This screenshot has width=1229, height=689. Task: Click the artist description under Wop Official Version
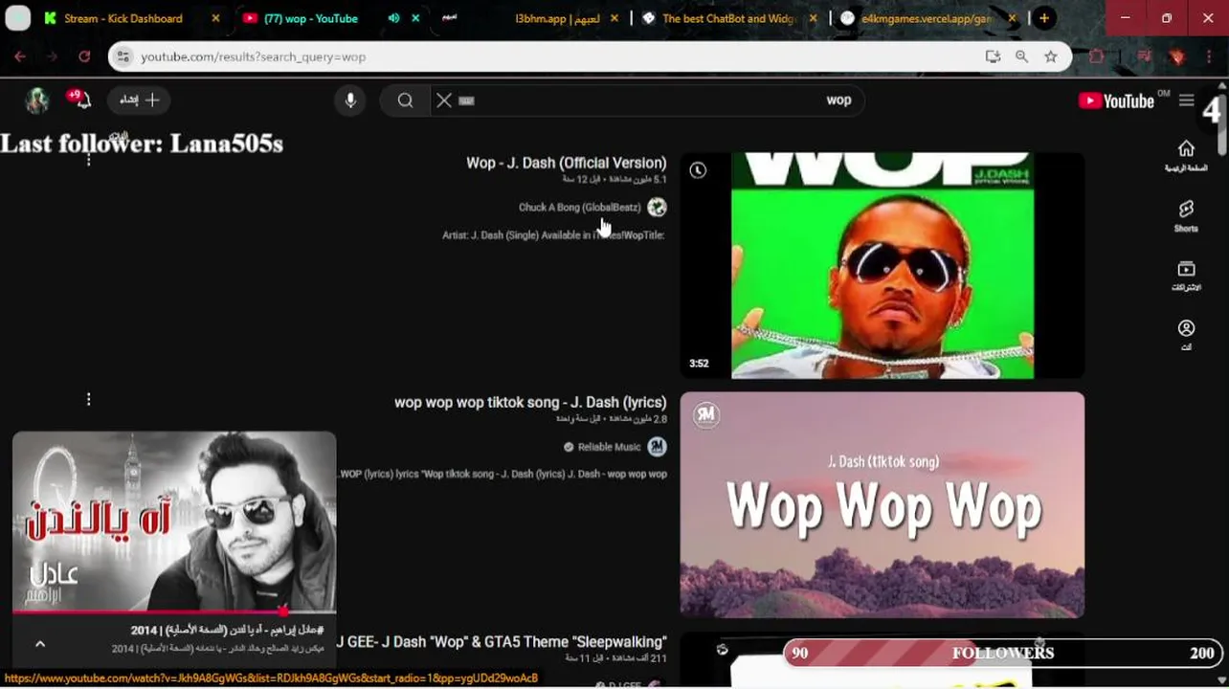(x=553, y=234)
